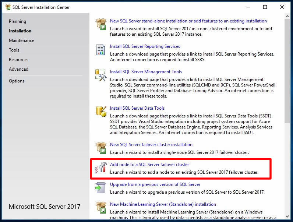Switch to the Maintenance section
This screenshot has width=293, height=222.
coord(21,40)
